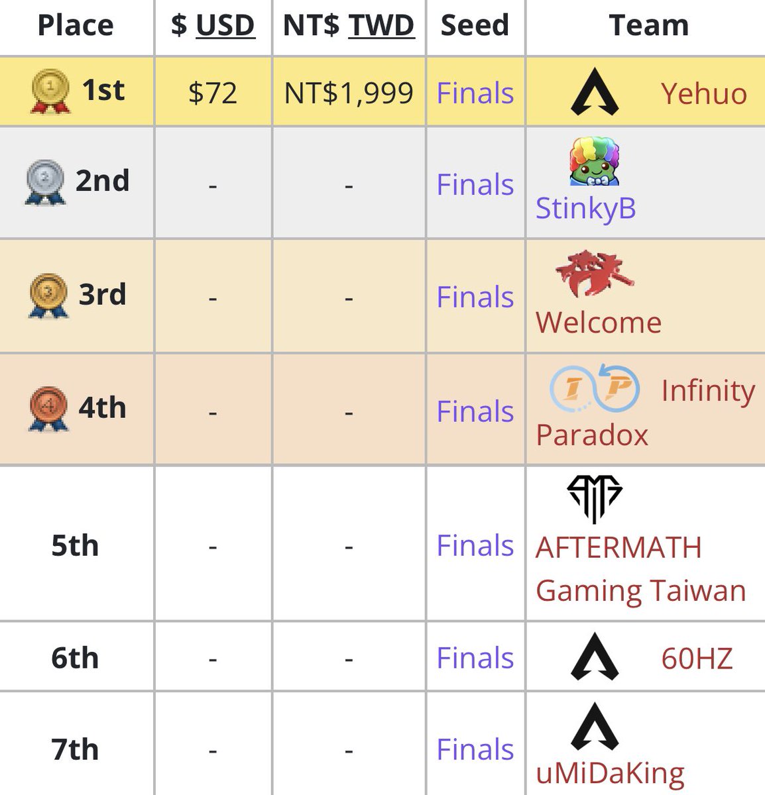Click the gold medal icon for 1st place
765x795 pixels.
coord(50,91)
